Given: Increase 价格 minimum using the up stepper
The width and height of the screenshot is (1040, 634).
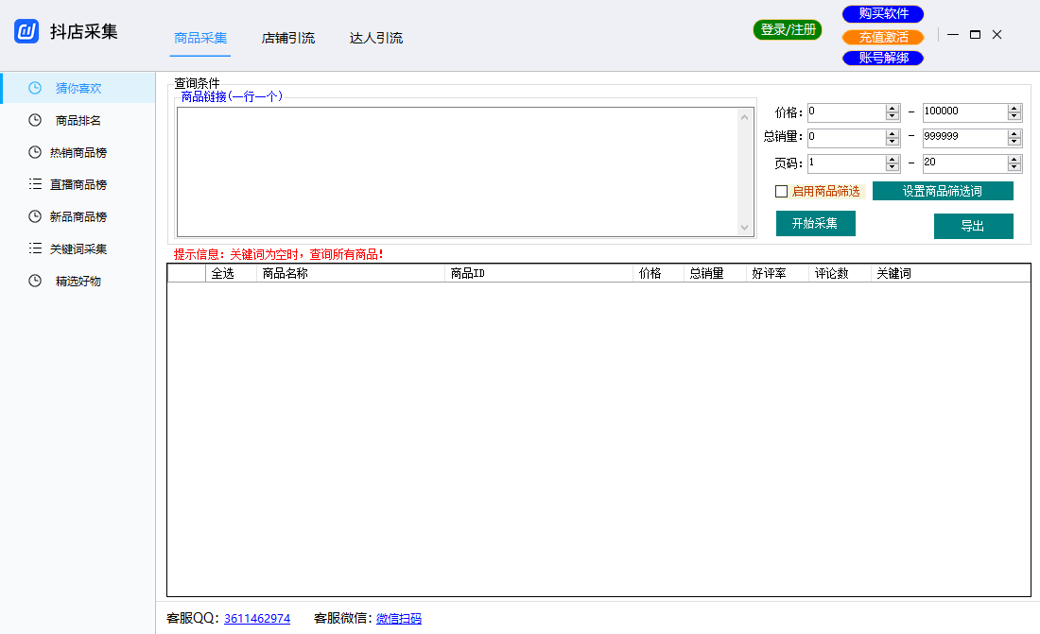Looking at the screenshot, I should (x=893, y=107).
